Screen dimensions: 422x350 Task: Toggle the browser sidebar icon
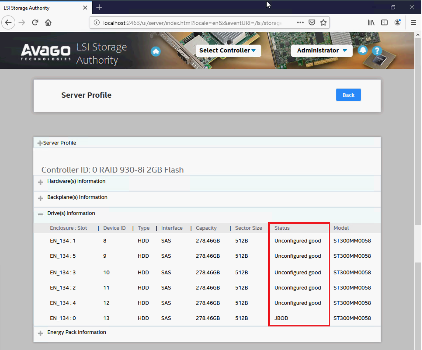point(384,23)
